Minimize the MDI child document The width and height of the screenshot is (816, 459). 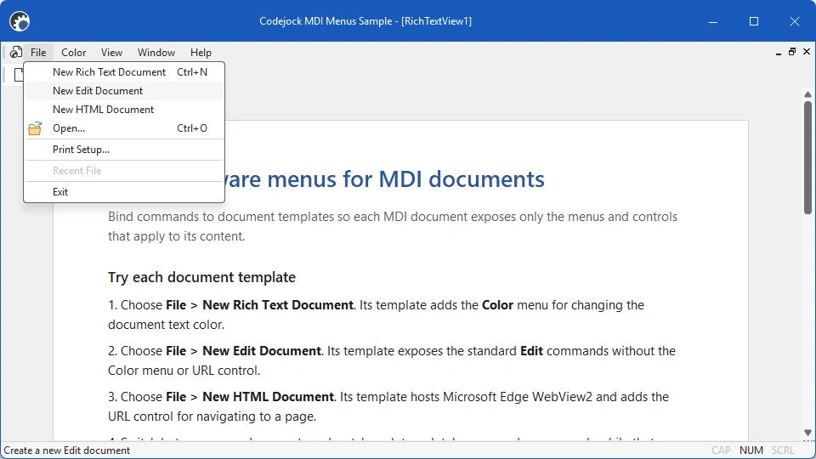779,52
